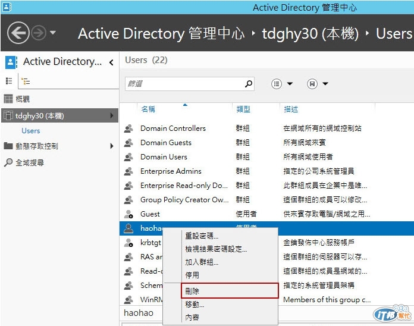Open dropdown arrow after tdghy30 breadcrumb

tap(367, 33)
